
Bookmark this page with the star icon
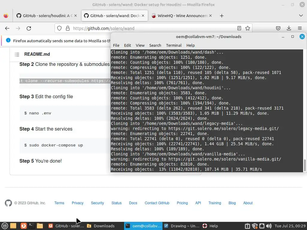click(x=247, y=28)
